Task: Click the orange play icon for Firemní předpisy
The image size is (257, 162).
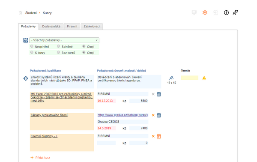Action: point(159,136)
